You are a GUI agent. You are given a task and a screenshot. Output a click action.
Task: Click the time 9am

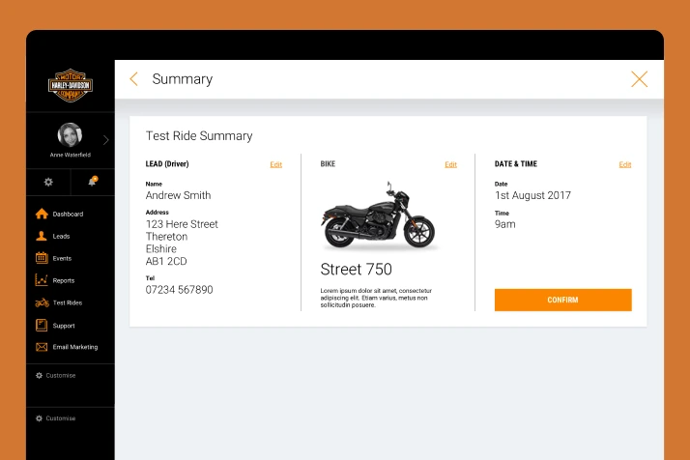tap(504, 224)
